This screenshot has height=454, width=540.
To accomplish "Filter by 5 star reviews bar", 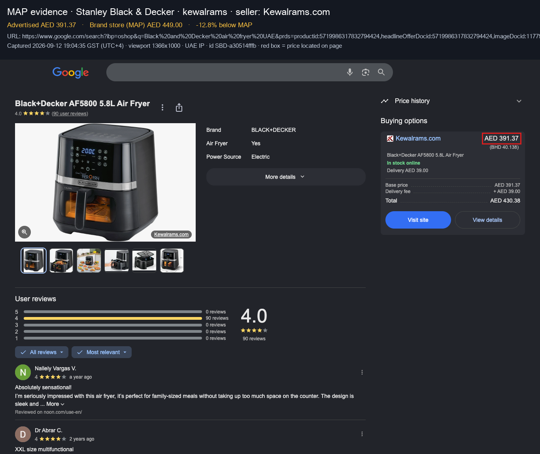I will click(113, 312).
